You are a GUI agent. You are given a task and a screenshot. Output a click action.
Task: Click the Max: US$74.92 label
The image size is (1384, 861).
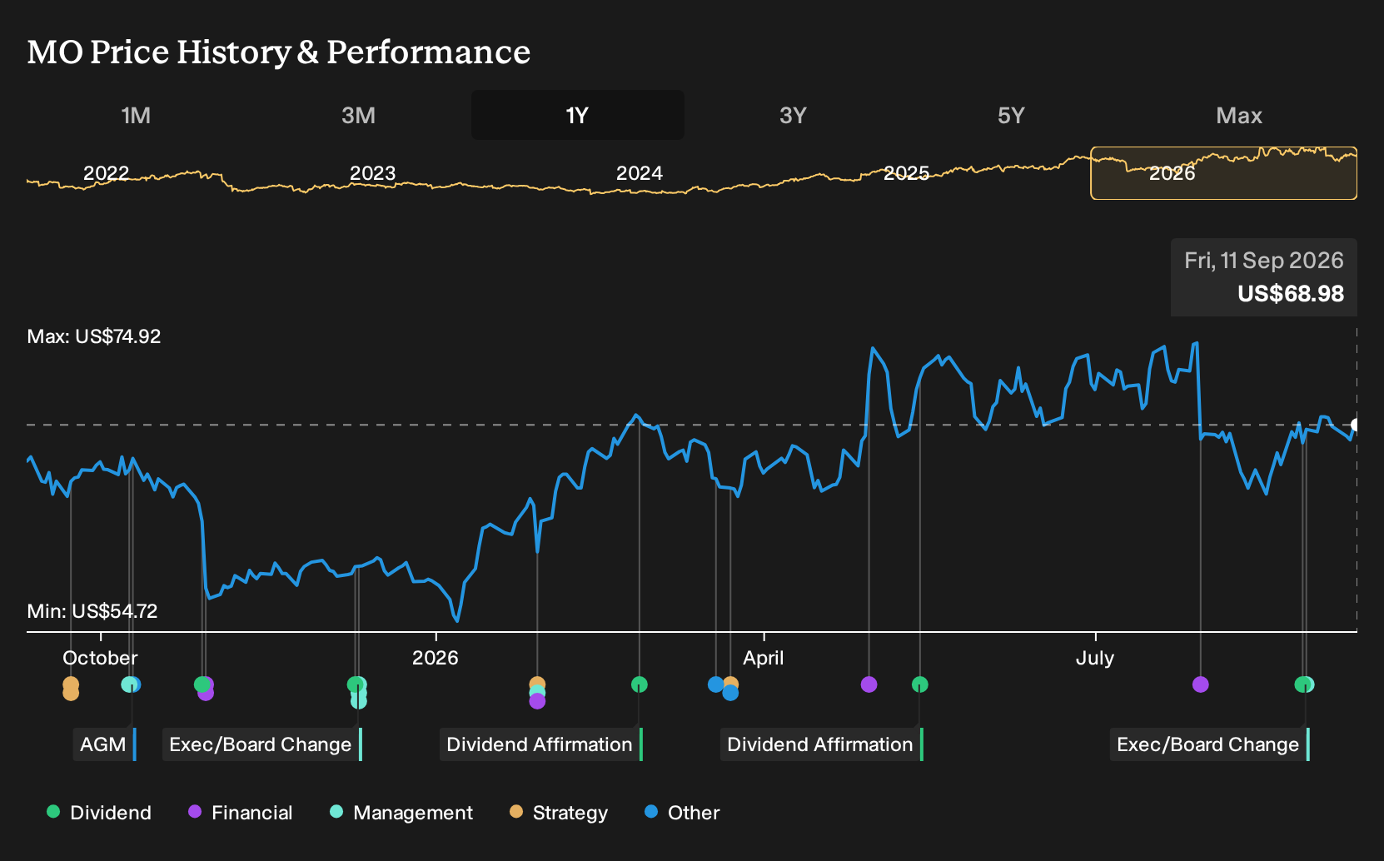pyautogui.click(x=94, y=336)
